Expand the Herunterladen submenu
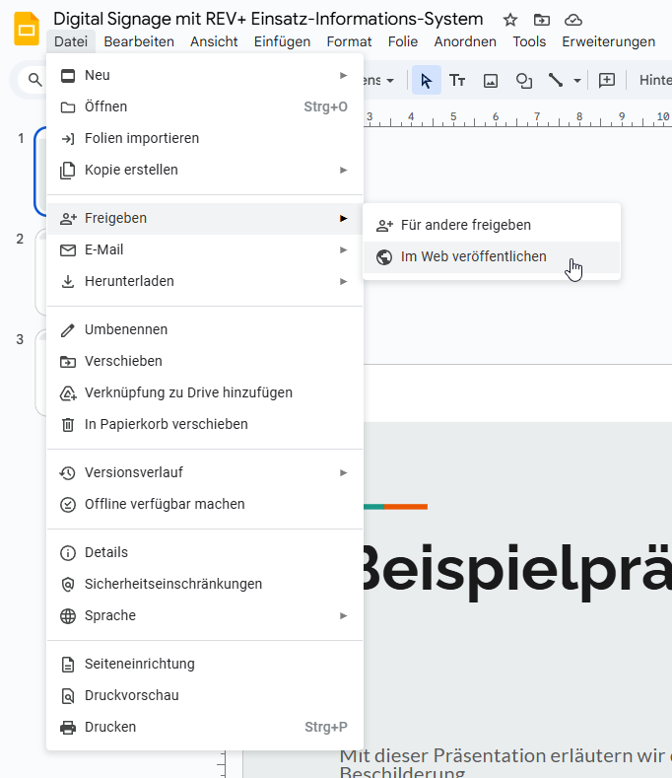This screenshot has height=778, width=672. 343,281
